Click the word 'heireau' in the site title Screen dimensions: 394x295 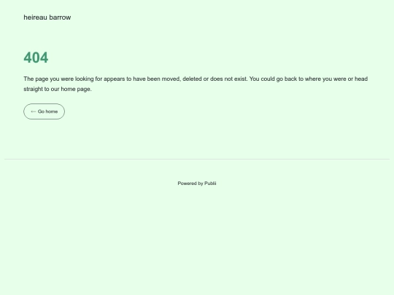tap(36, 17)
